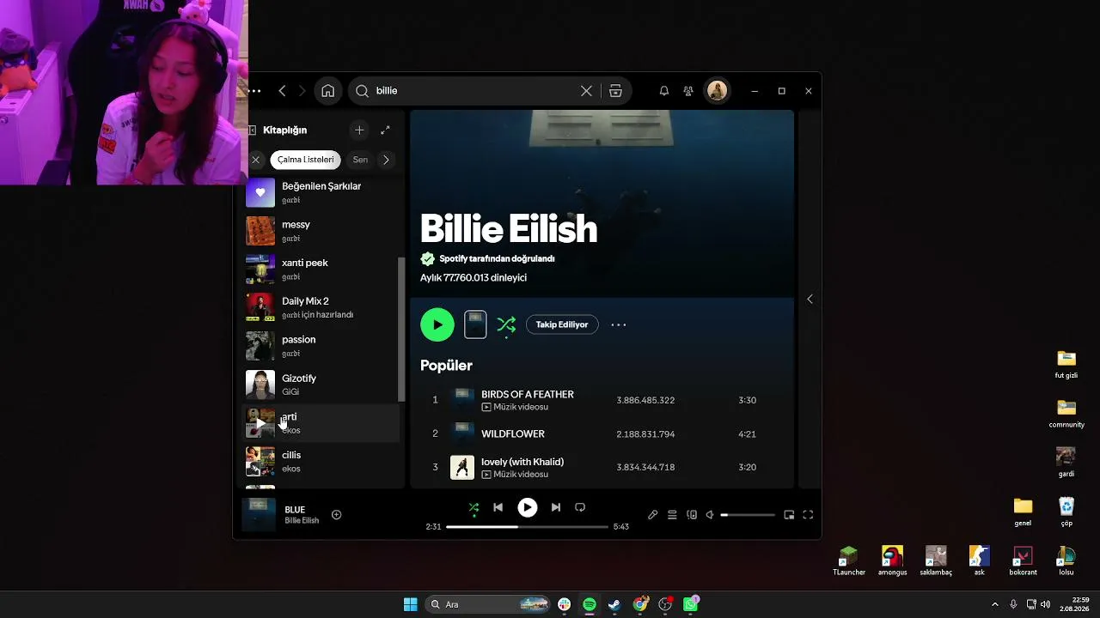This screenshot has height=618, width=1100.
Task: Play Billie Eilish with green play button
Action: (437, 324)
